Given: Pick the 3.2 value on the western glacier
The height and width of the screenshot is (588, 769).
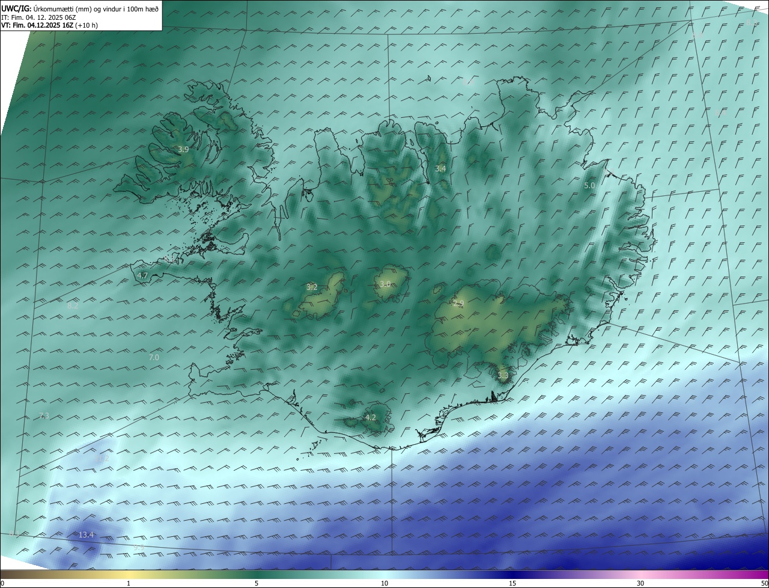Looking at the screenshot, I should [312, 287].
